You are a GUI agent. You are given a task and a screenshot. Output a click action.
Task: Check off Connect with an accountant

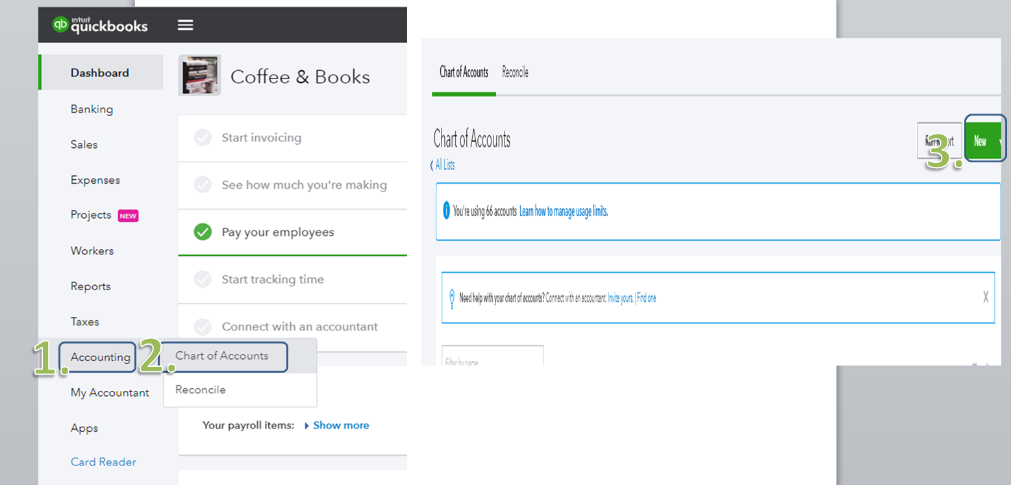203,327
